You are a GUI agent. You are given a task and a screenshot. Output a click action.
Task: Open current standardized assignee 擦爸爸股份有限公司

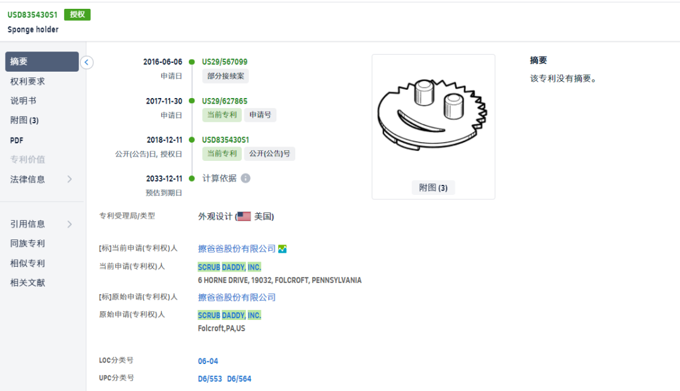point(237,249)
